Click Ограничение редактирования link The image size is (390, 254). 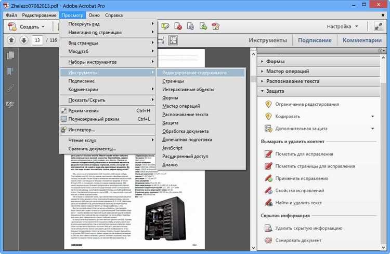coord(307,104)
